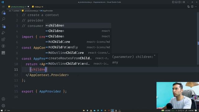Open notification center icon
This screenshot has height=112, width=199.
coord(196,111)
